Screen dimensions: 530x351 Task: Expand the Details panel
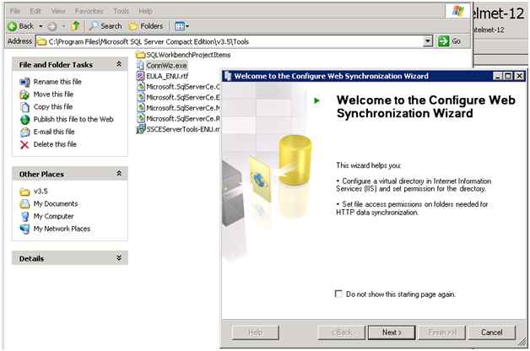[x=119, y=258]
